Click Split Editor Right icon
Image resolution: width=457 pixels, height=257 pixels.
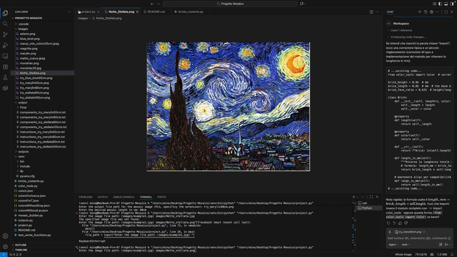(x=371, y=12)
